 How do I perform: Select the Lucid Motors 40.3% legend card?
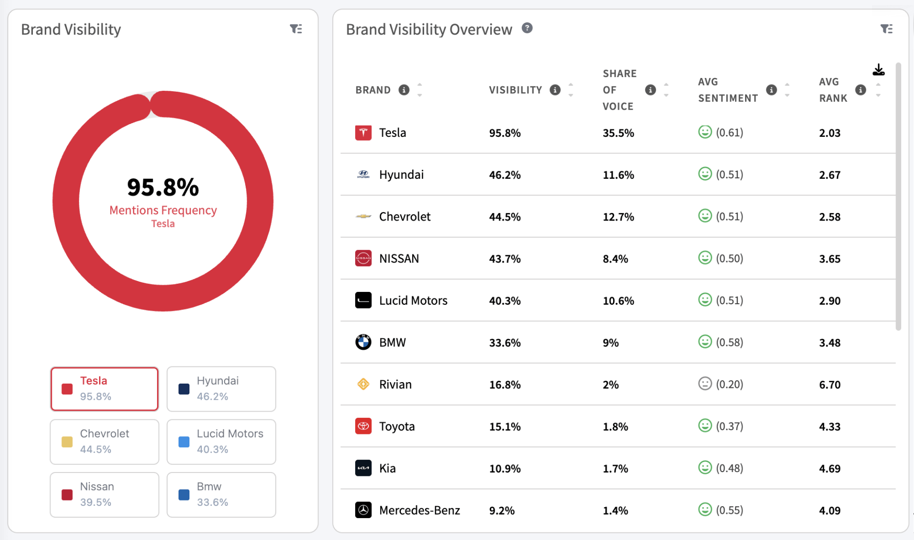point(221,442)
